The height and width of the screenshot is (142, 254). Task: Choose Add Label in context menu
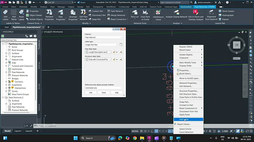click(188, 120)
